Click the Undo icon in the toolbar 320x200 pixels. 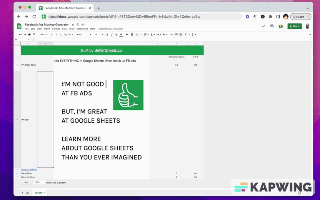pos(20,34)
